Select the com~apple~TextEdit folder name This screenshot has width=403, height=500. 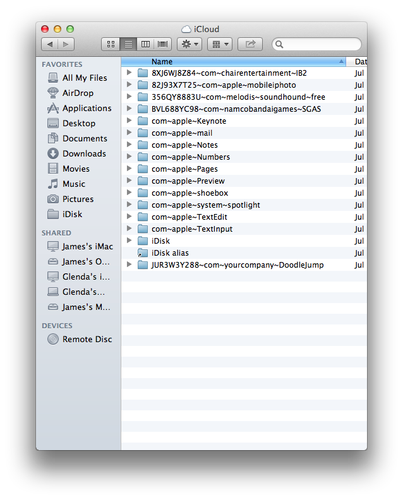pos(189,217)
